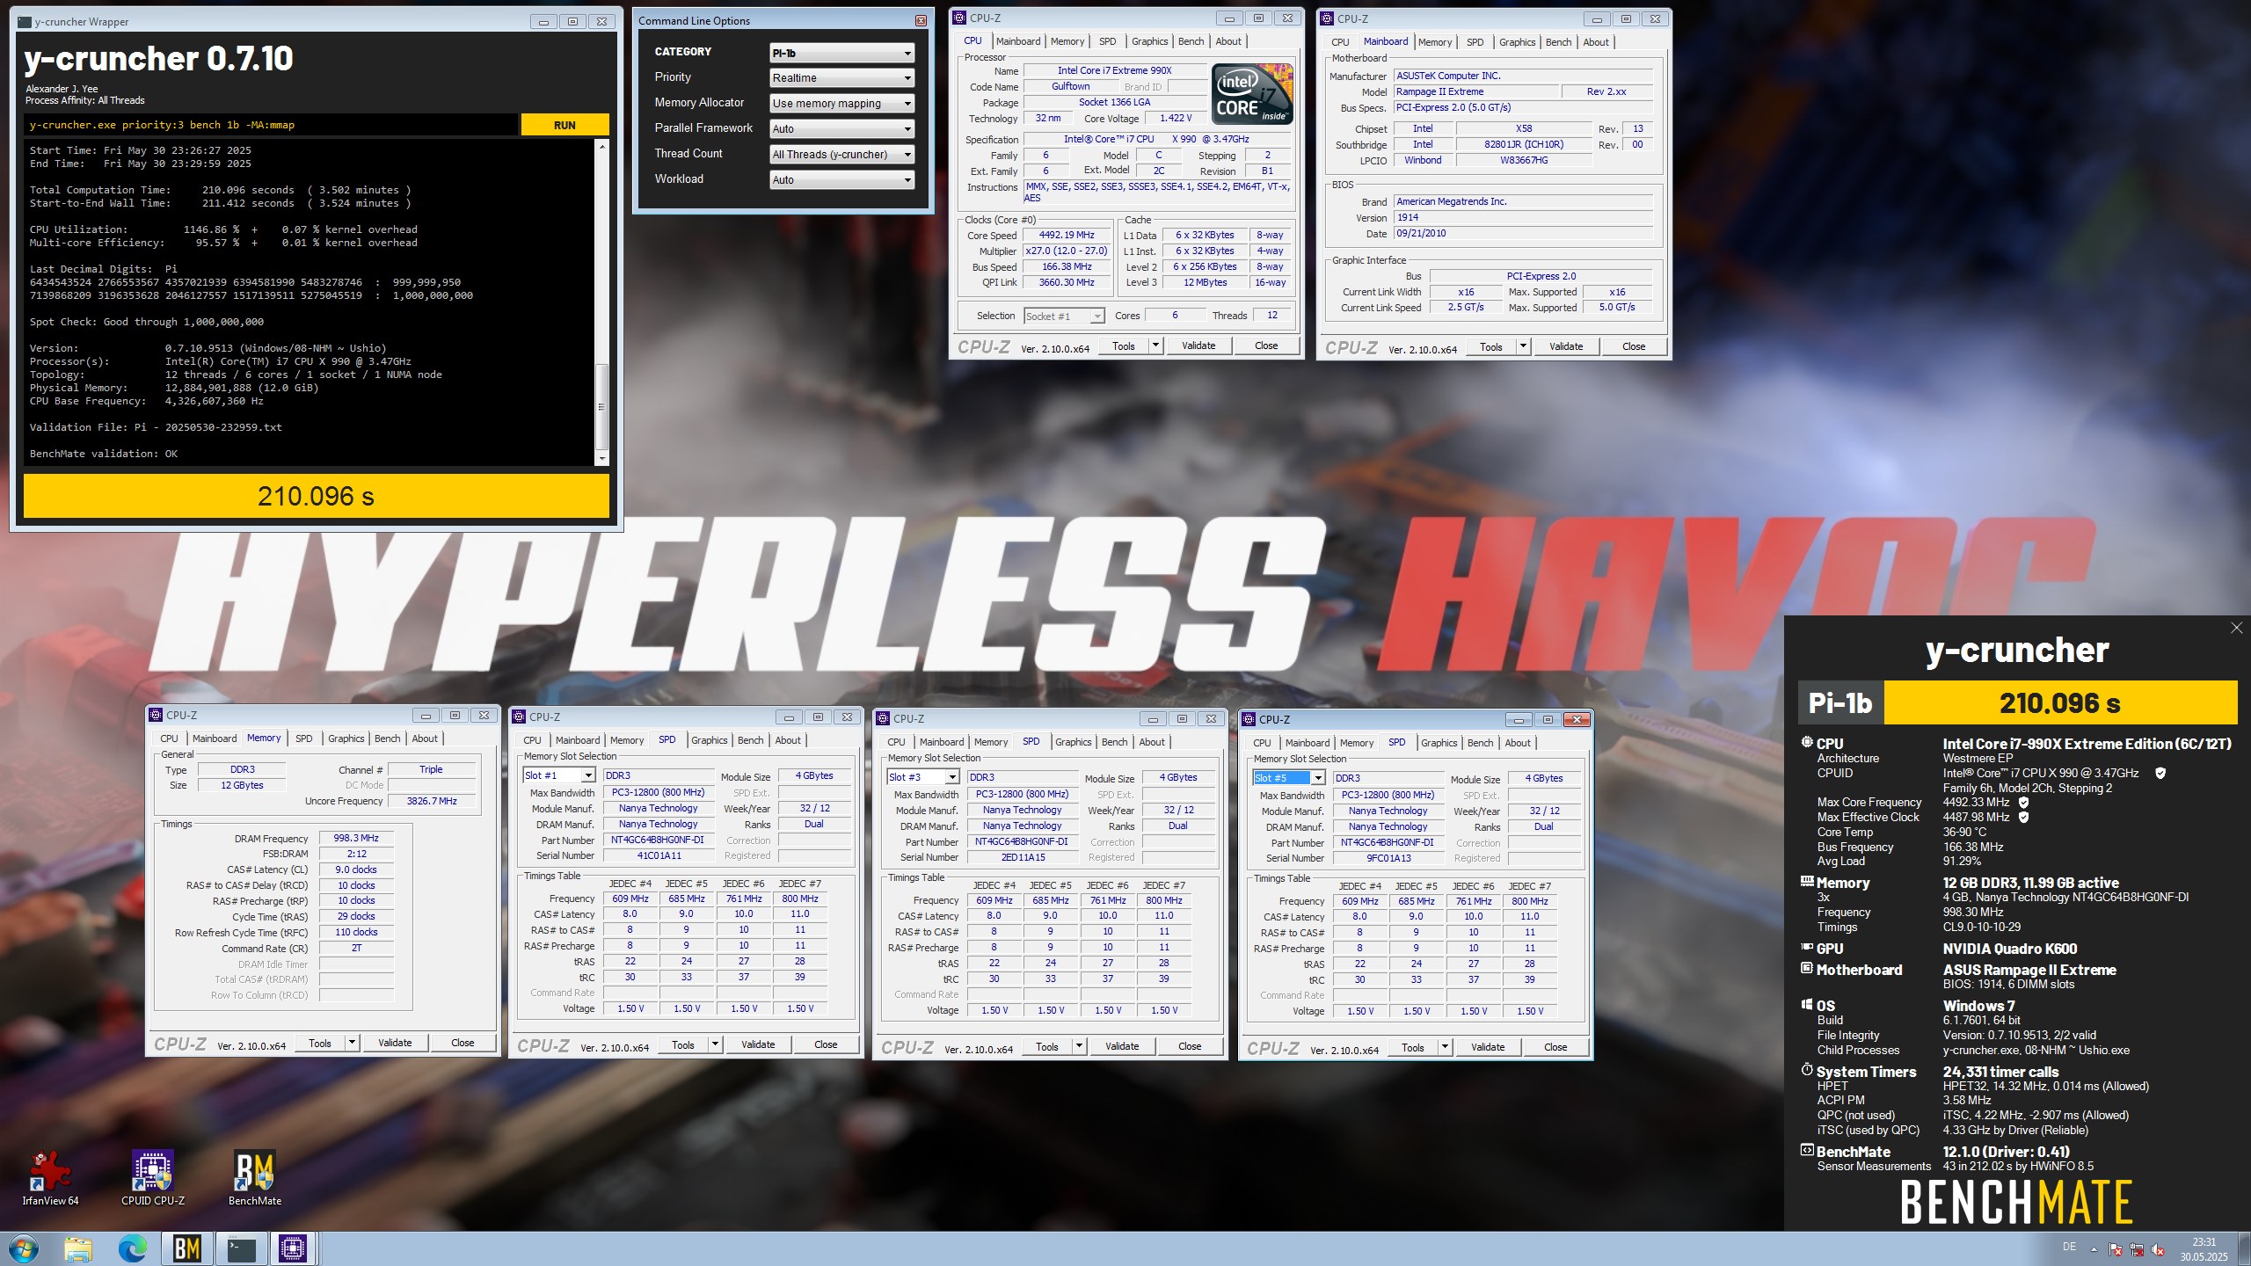Switch to the console window taskbar icon
Image resolution: width=2251 pixels, height=1266 pixels.
[x=241, y=1248]
